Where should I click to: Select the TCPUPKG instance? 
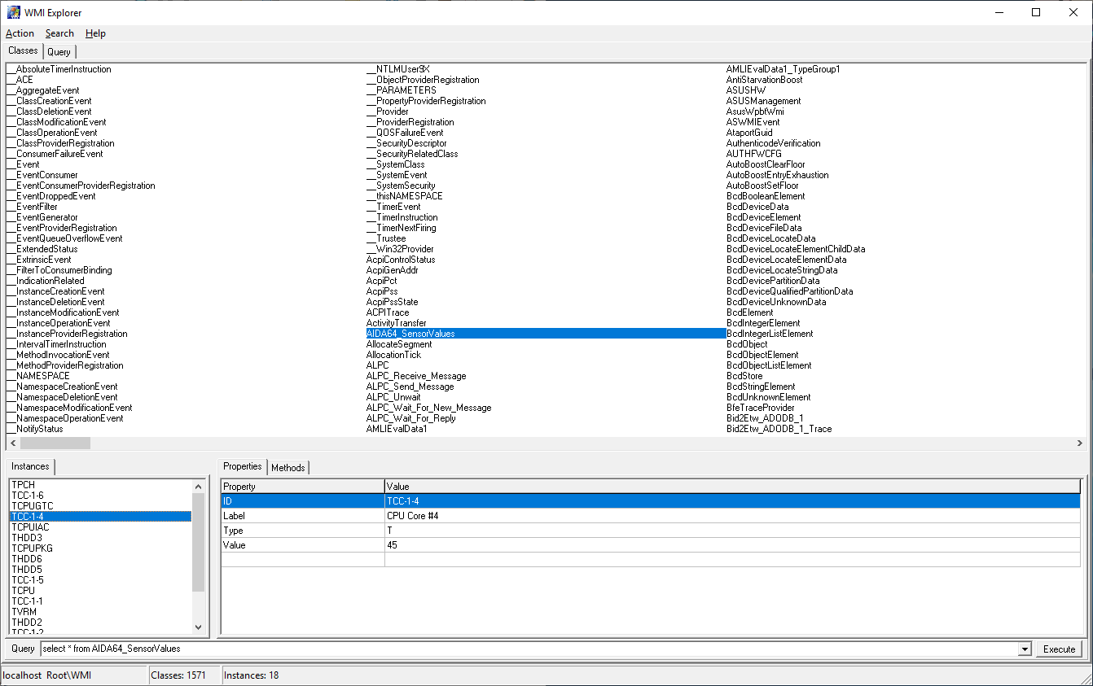[33, 548]
